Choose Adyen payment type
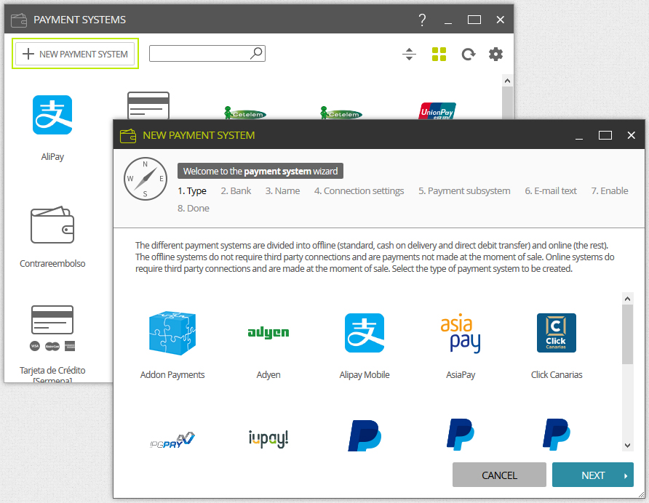 click(268, 333)
